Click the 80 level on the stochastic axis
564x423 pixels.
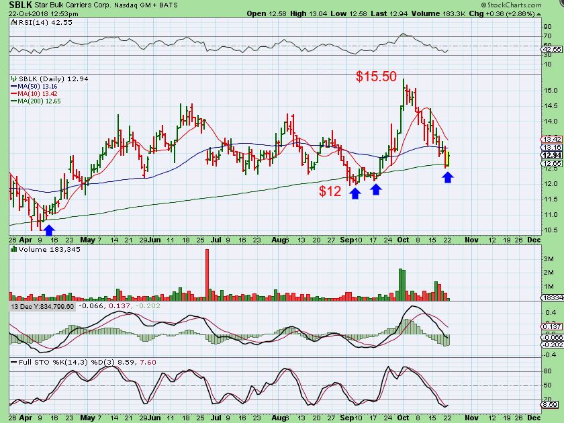tap(547, 371)
